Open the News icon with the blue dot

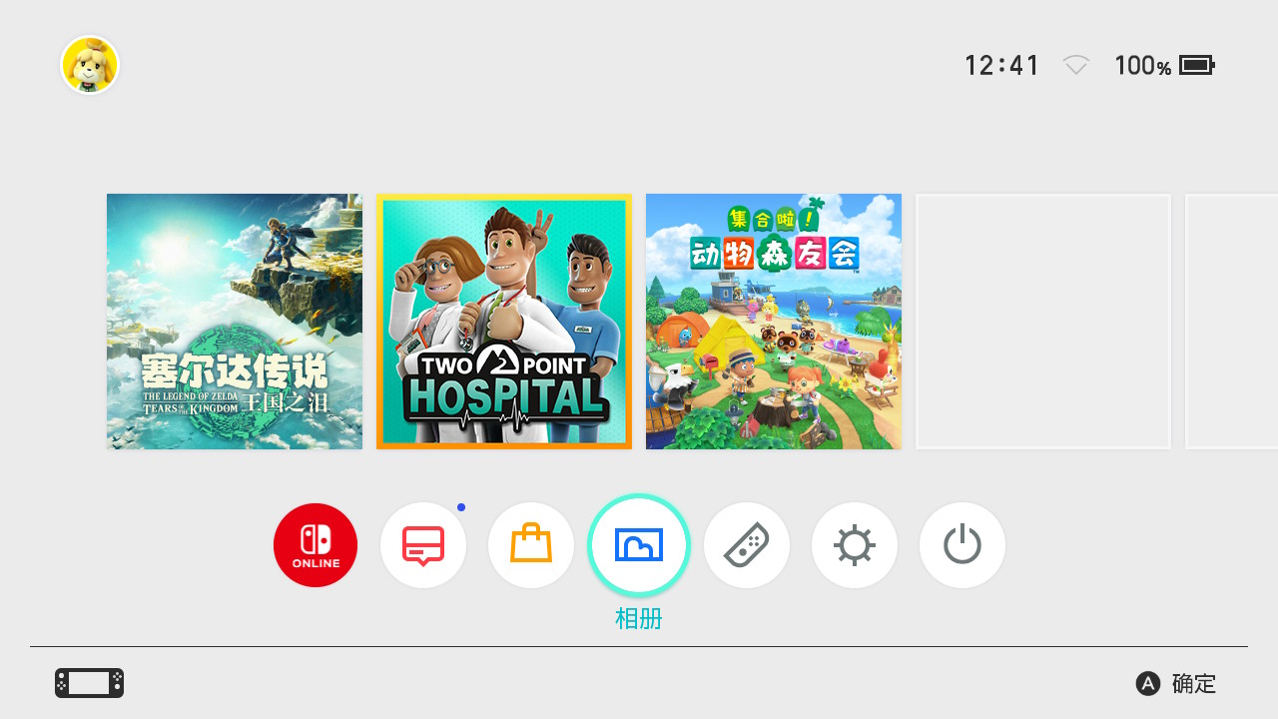[x=423, y=545]
